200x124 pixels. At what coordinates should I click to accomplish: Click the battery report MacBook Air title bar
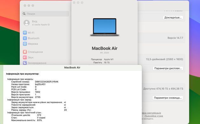click(72, 68)
